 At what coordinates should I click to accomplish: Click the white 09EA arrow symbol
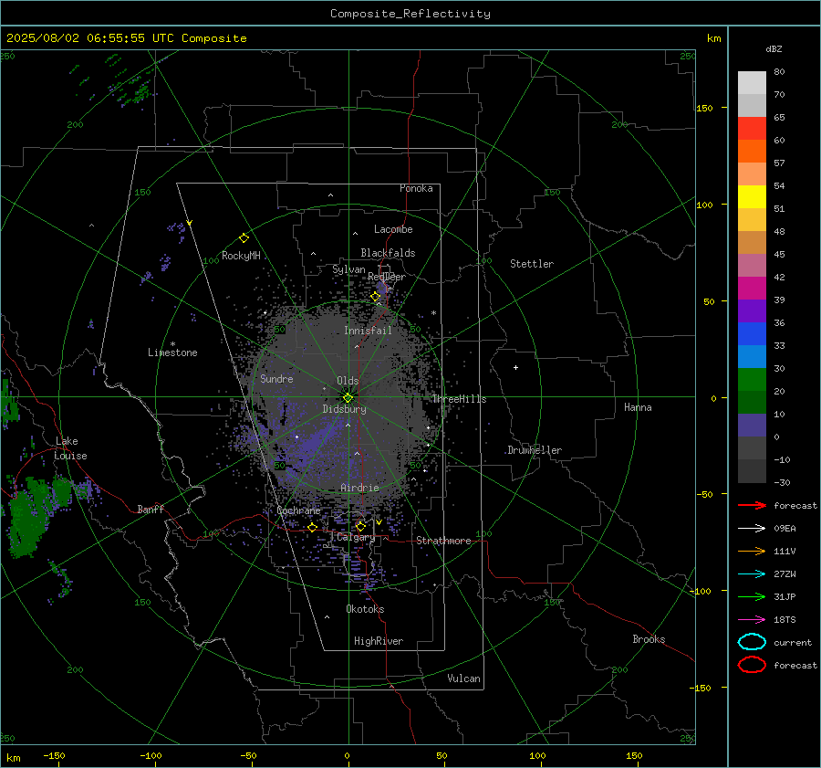pos(752,529)
